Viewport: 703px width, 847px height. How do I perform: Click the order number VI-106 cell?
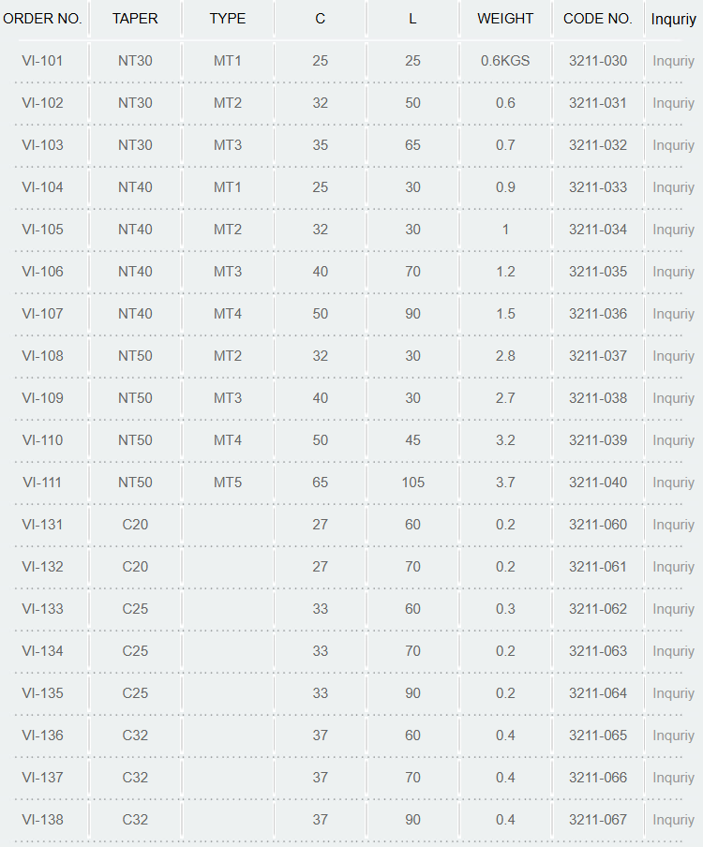tap(42, 272)
